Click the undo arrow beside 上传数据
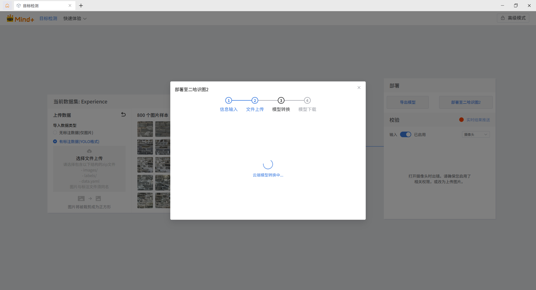Image resolution: width=536 pixels, height=290 pixels. (x=123, y=115)
